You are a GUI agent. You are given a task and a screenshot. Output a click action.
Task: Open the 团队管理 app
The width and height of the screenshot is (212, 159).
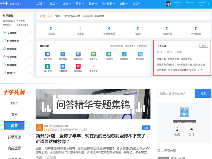(x=48, y=66)
